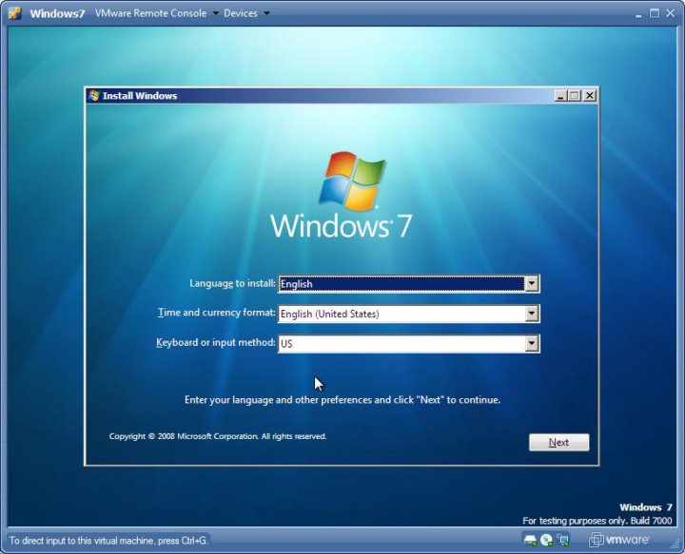Click the English (United States) format field

[x=401, y=314]
